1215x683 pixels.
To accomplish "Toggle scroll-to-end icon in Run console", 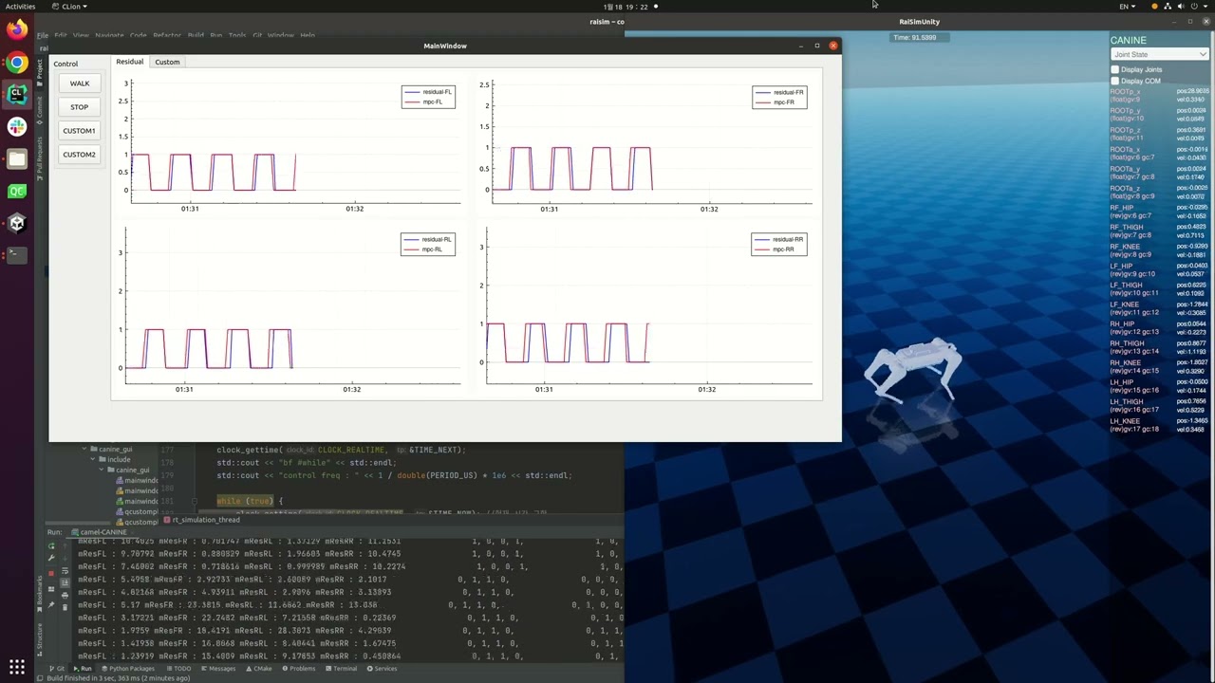I will [x=65, y=582].
